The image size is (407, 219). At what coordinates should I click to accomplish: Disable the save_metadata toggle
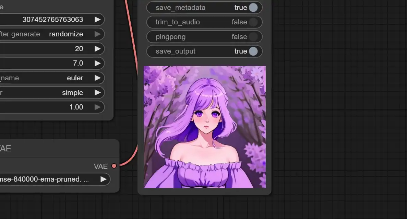(253, 8)
